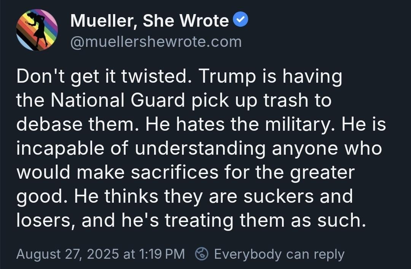Click the blue verified checkmark badge
This screenshot has height=269, width=411.
[x=241, y=19]
